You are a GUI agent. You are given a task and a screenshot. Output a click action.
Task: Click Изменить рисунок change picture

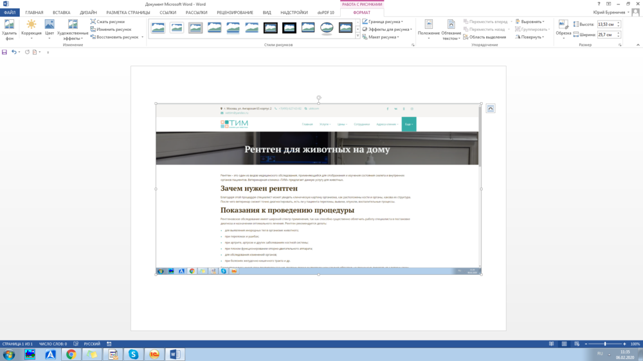pyautogui.click(x=111, y=30)
